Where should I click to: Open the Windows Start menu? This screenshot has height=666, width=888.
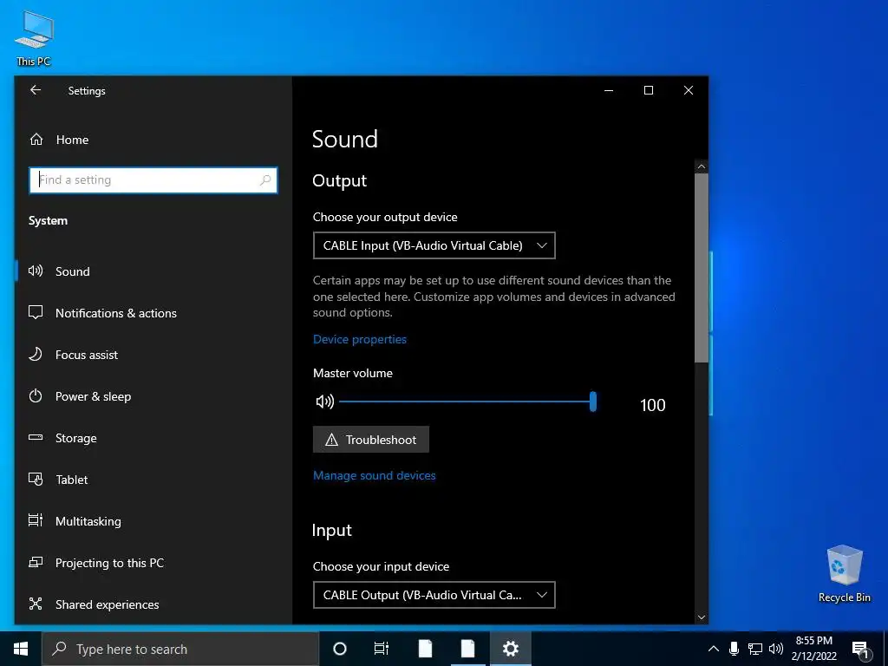[21, 649]
